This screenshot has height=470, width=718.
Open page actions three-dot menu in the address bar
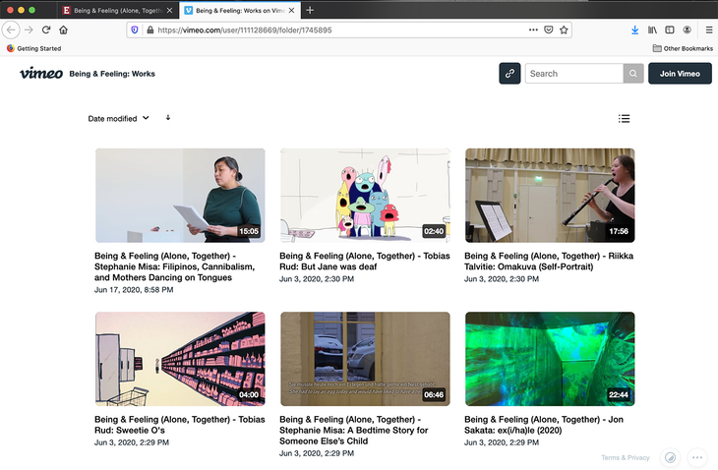pos(533,30)
